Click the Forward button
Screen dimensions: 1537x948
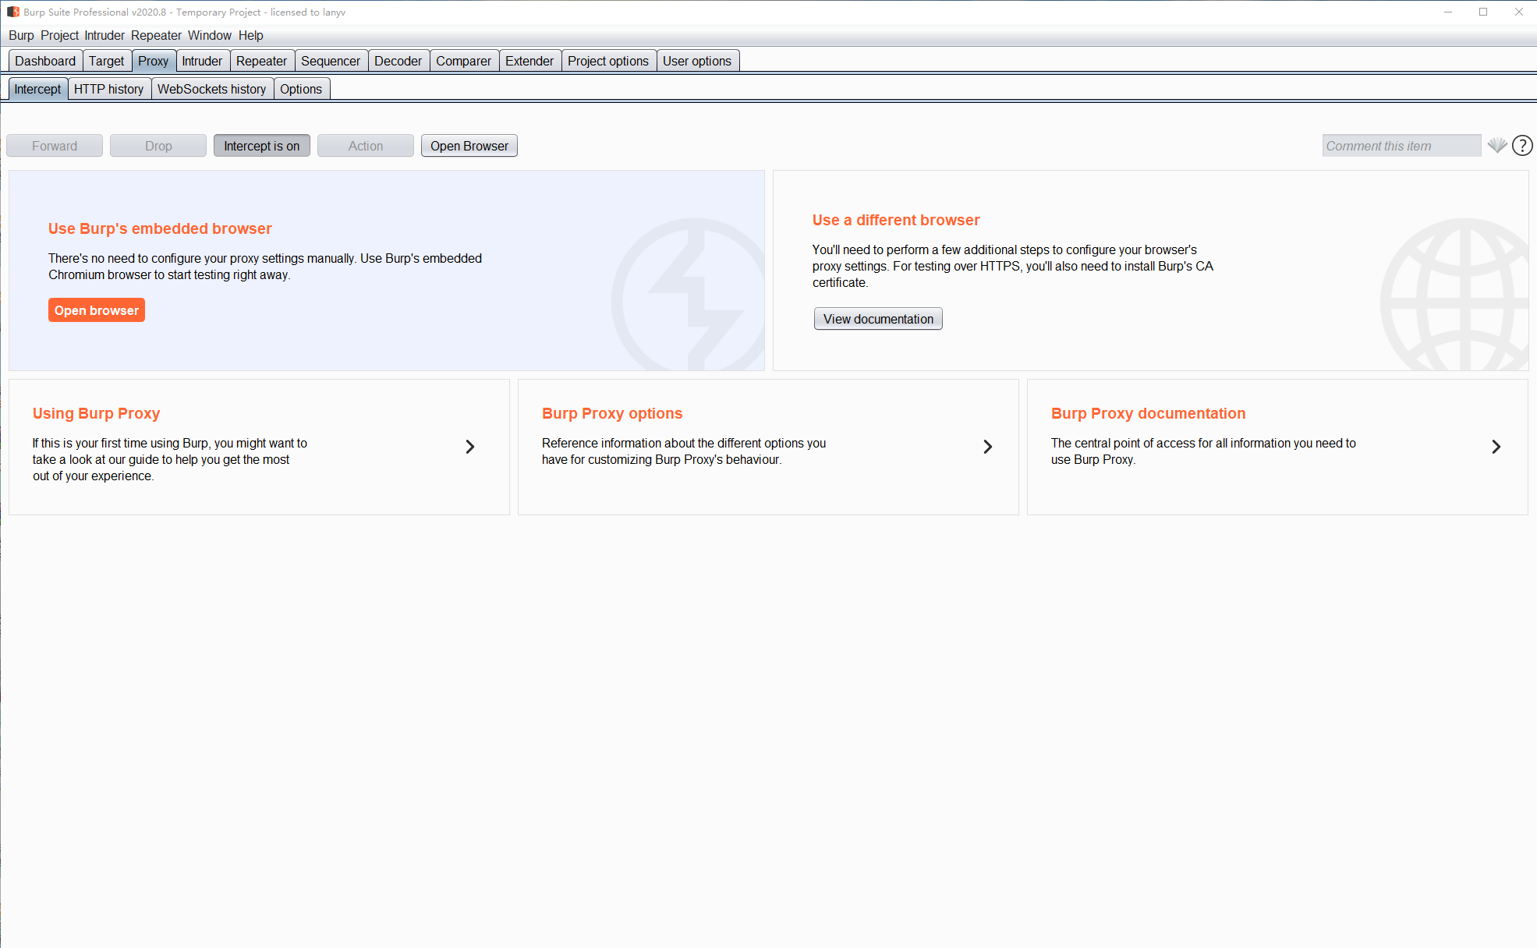(x=55, y=146)
